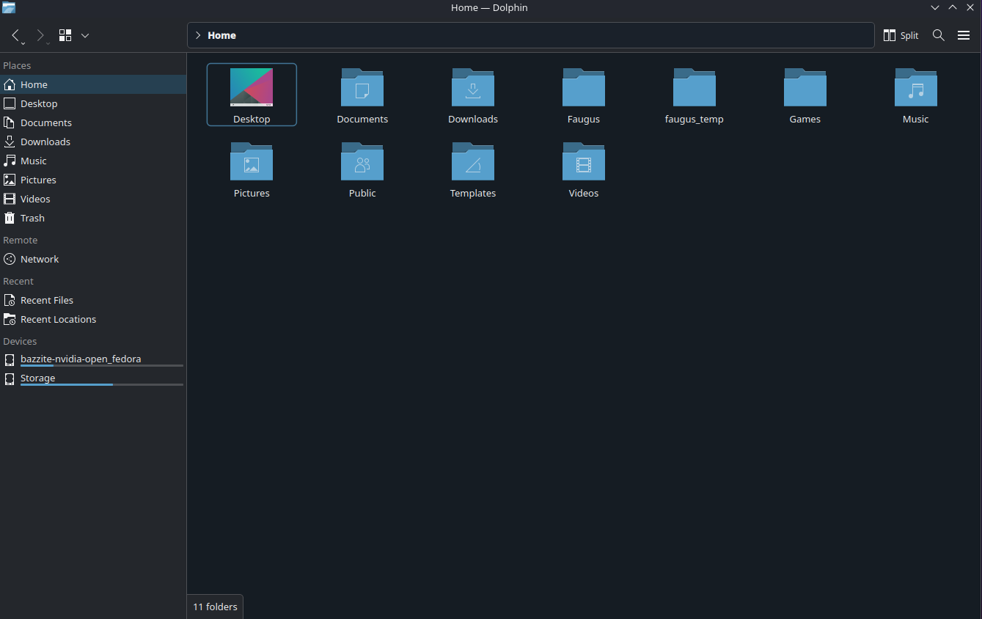982x619 pixels.
Task: Open Videos in the Places sidebar
Action: pos(93,199)
